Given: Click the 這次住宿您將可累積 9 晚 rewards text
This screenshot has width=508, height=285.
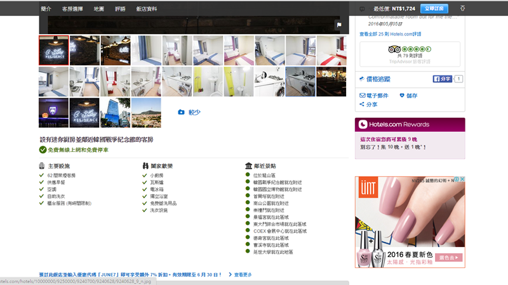Looking at the screenshot, I should [389, 139].
